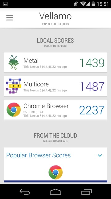Open the hamburger navigation menu

[x=10, y=18]
